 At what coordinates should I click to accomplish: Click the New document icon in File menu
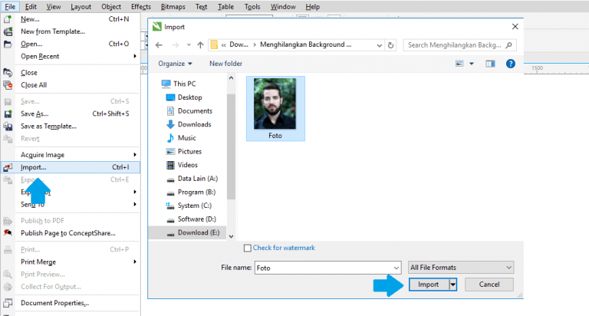8,18
